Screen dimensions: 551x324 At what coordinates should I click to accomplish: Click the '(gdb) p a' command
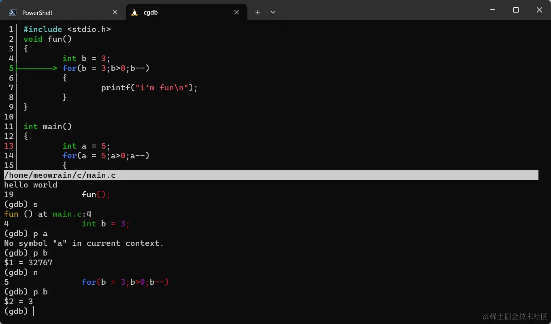[26, 233]
